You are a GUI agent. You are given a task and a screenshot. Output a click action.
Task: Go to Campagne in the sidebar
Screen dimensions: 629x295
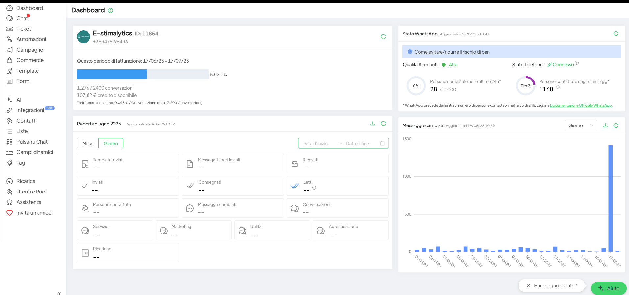30,50
